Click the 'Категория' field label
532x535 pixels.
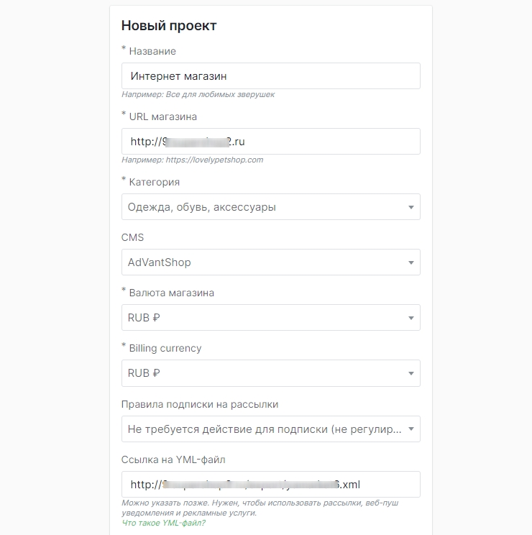coord(154,182)
